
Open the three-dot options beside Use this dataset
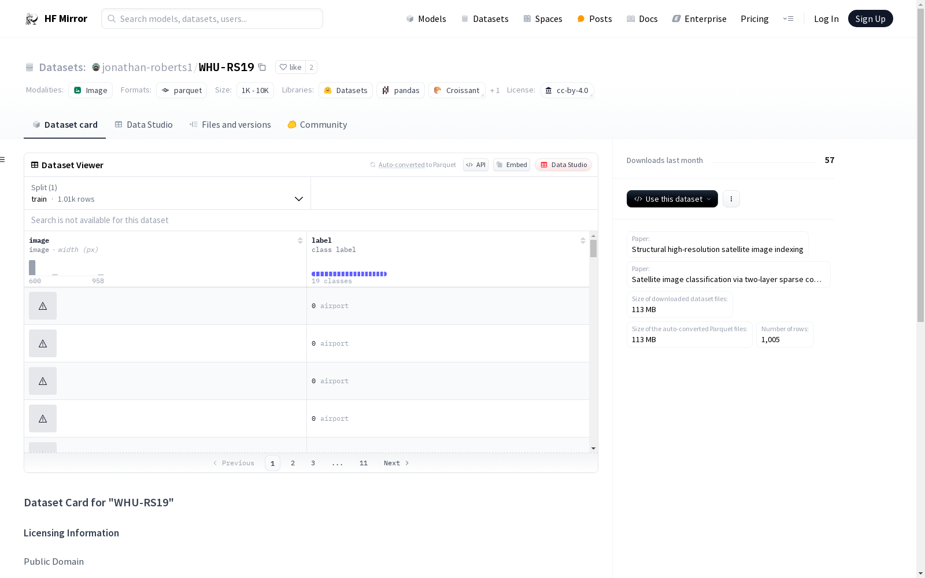tap(731, 199)
